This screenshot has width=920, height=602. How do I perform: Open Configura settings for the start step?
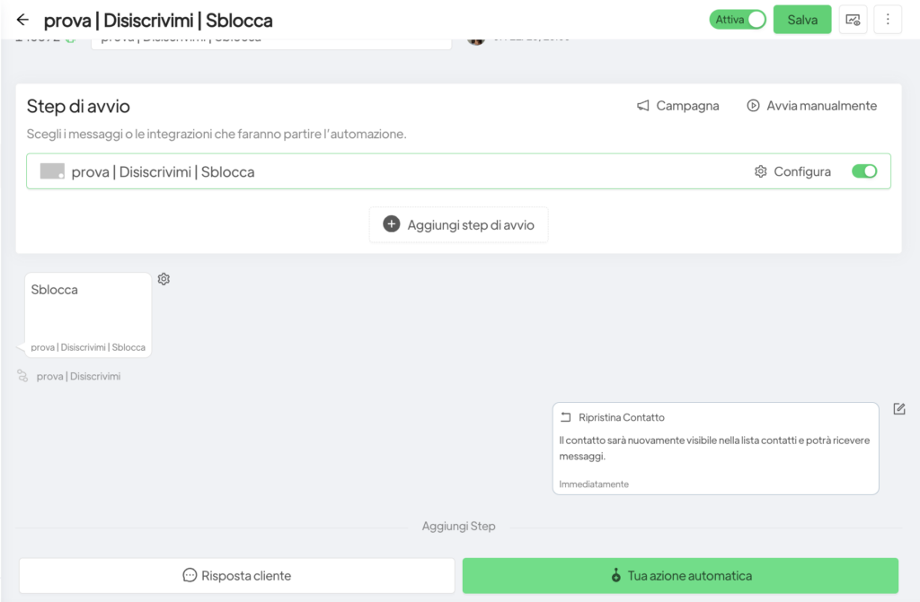[x=792, y=171]
